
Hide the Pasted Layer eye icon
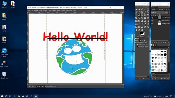[152, 18]
